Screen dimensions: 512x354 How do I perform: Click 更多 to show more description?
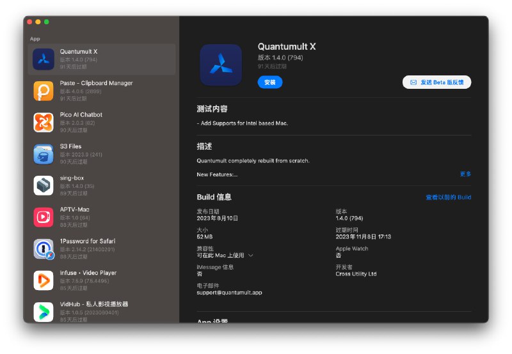[x=465, y=174]
